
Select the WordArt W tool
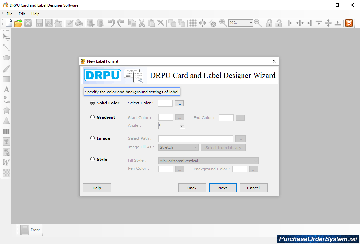[7, 162]
